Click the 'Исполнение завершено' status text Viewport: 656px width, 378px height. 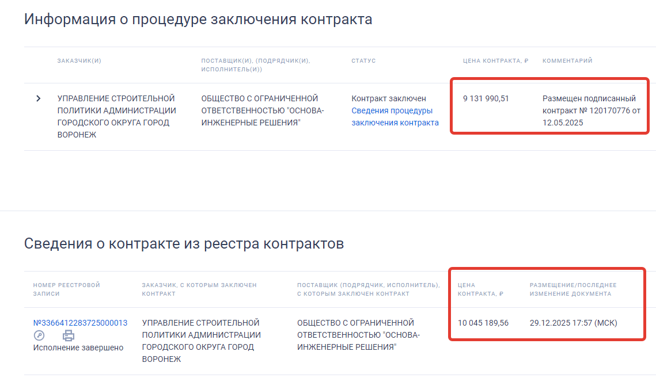(78, 348)
